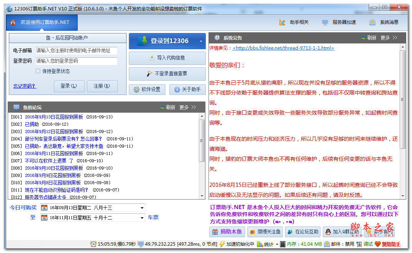Click the 车票 link beside the date range
This screenshot has height=253, width=412.
[x=153, y=217]
